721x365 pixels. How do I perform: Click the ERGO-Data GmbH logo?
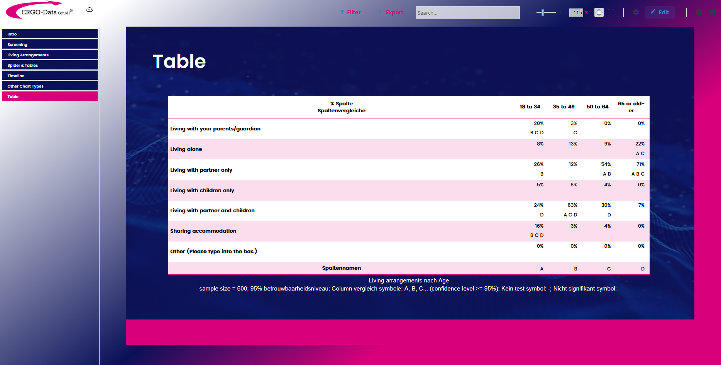pos(39,10)
